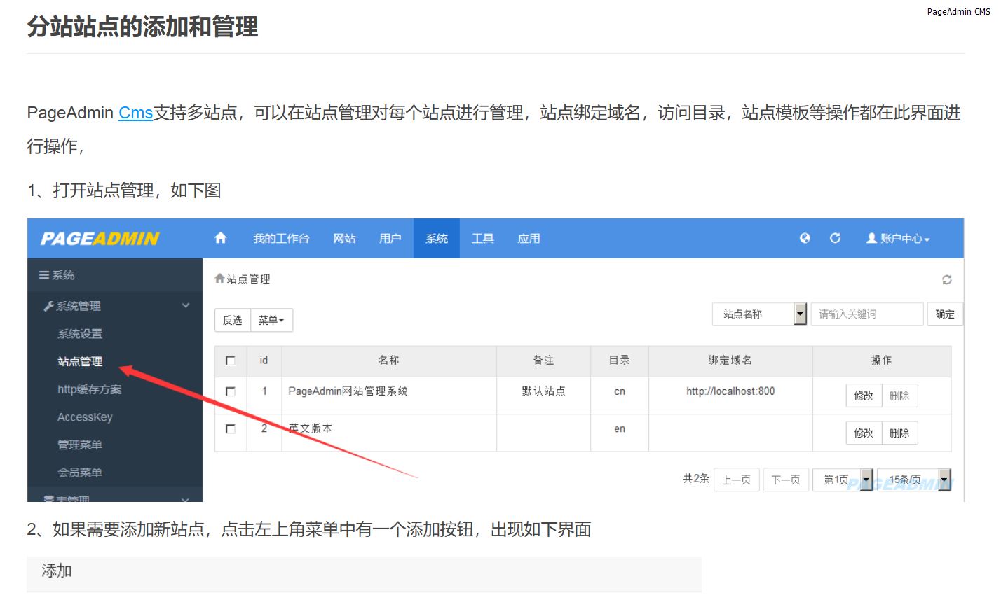Viewport: 1001px width, 600px height.
Task: Switch to the 网站 top menu
Action: [344, 239]
